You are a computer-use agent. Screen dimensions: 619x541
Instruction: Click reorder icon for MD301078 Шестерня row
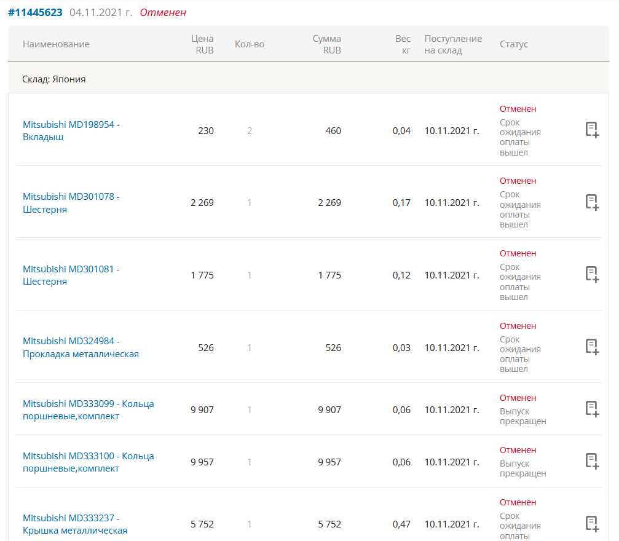591,202
